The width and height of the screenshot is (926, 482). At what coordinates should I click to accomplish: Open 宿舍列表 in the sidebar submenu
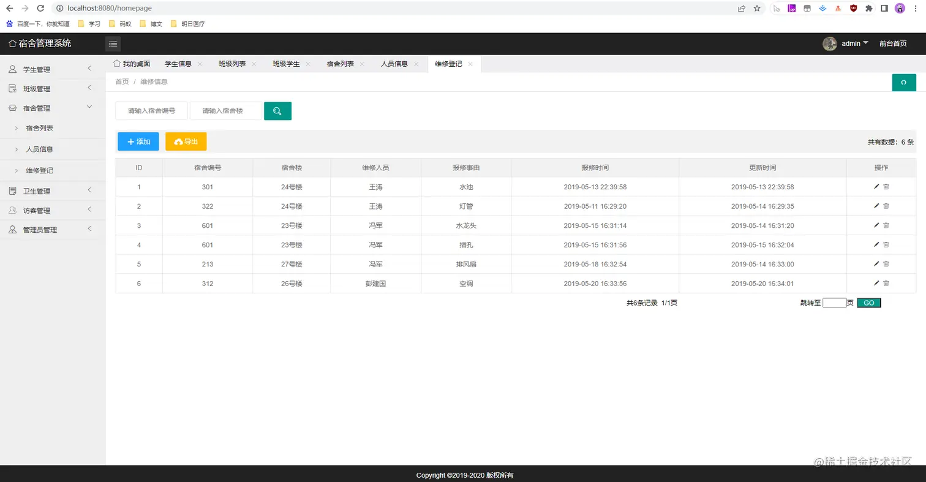coord(39,129)
